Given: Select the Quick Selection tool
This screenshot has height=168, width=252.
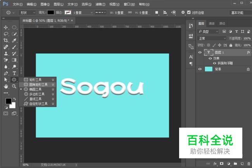Looking at the screenshot, I should (14, 34).
